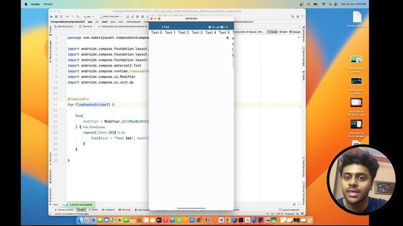The image size is (403, 226).
Task: Navigate back with the left arrow icon
Action: (x=67, y=17)
